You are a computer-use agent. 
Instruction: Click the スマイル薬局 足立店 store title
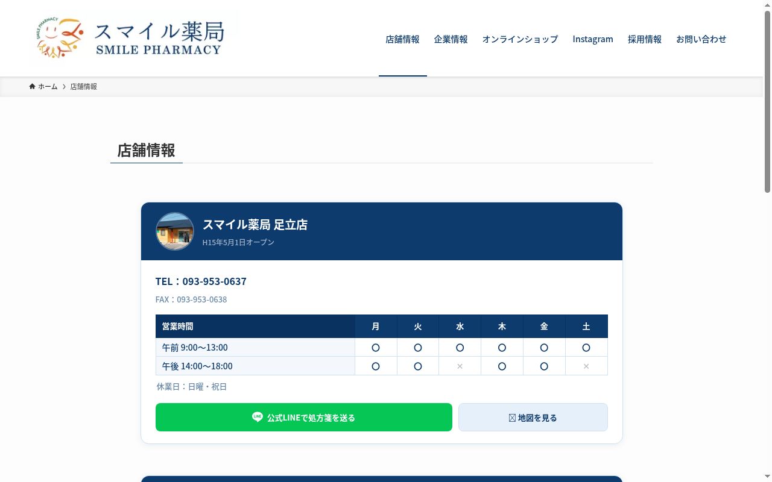(255, 225)
